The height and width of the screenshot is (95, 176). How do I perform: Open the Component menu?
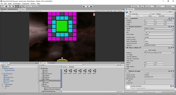[26, 4]
